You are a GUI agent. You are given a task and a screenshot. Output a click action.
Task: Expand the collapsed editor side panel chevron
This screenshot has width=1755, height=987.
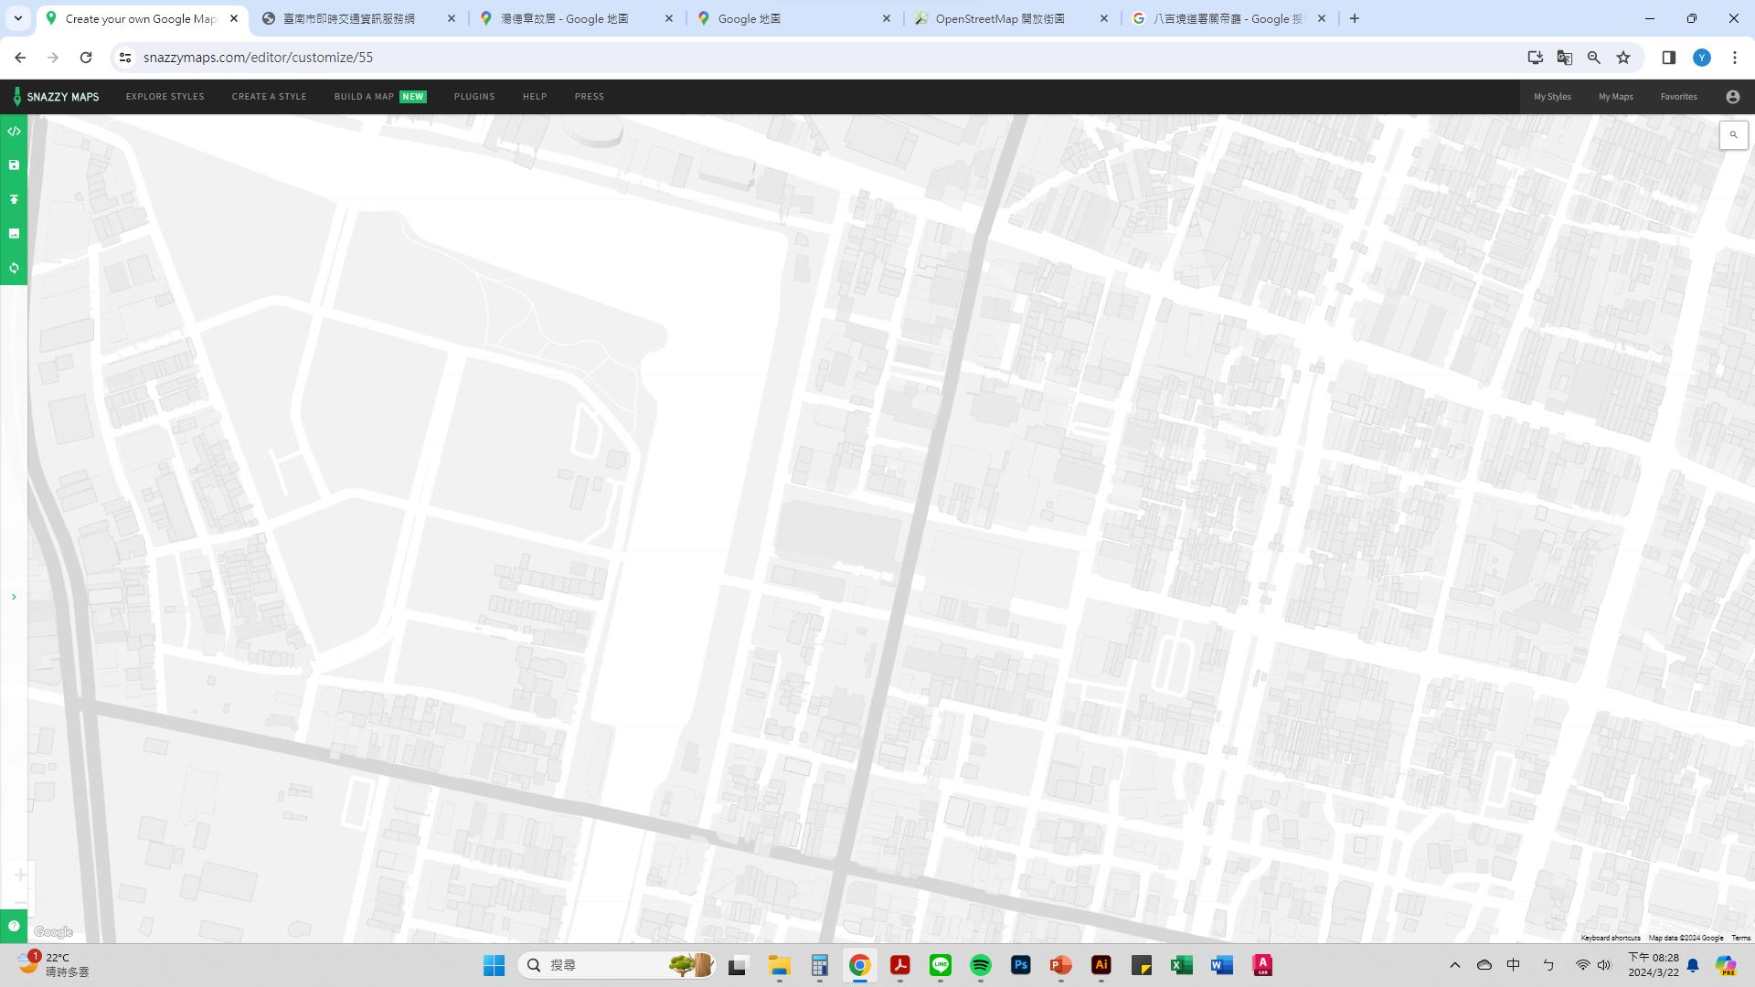click(14, 597)
